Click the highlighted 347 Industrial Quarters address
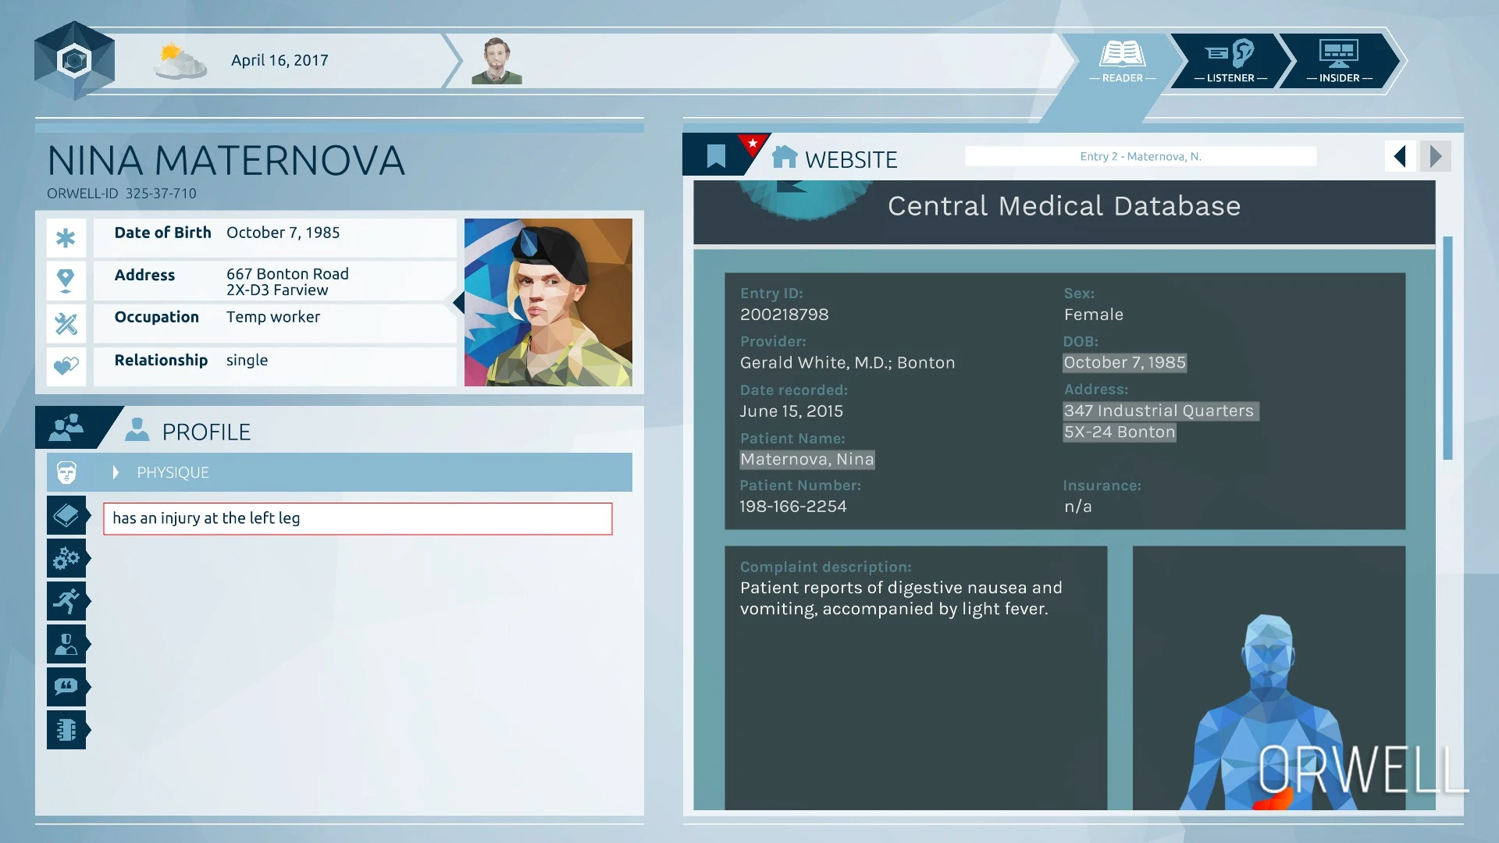 tap(1159, 411)
